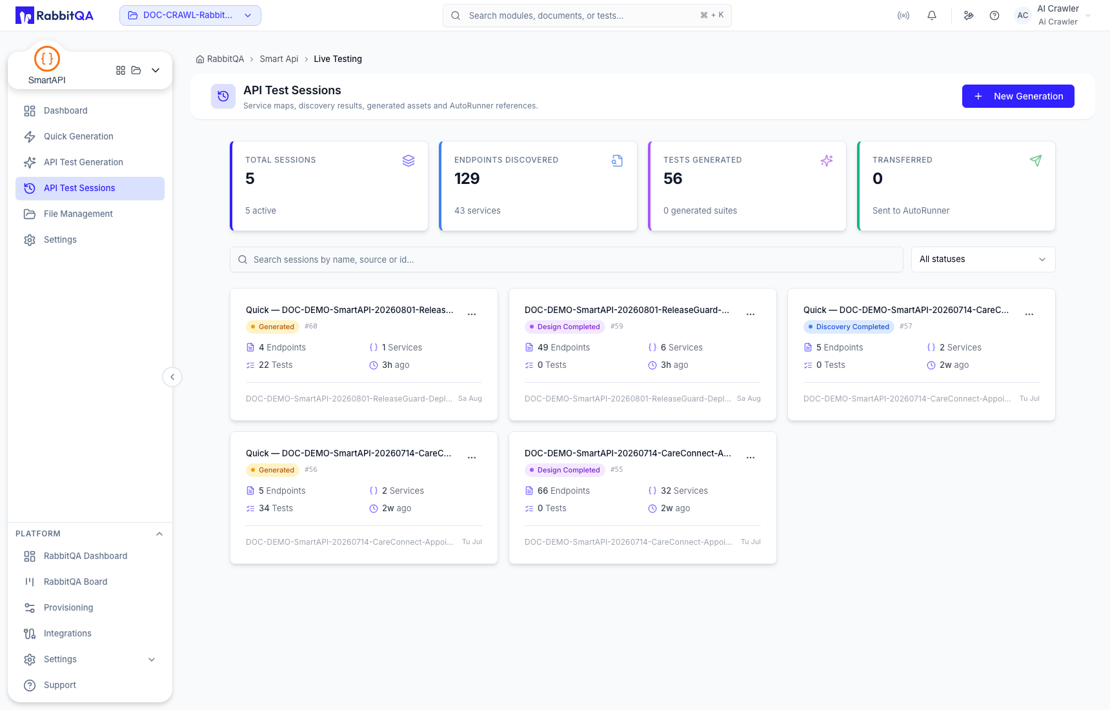Click the Total Sessions stat card
1110x710 pixels.
coord(329,186)
